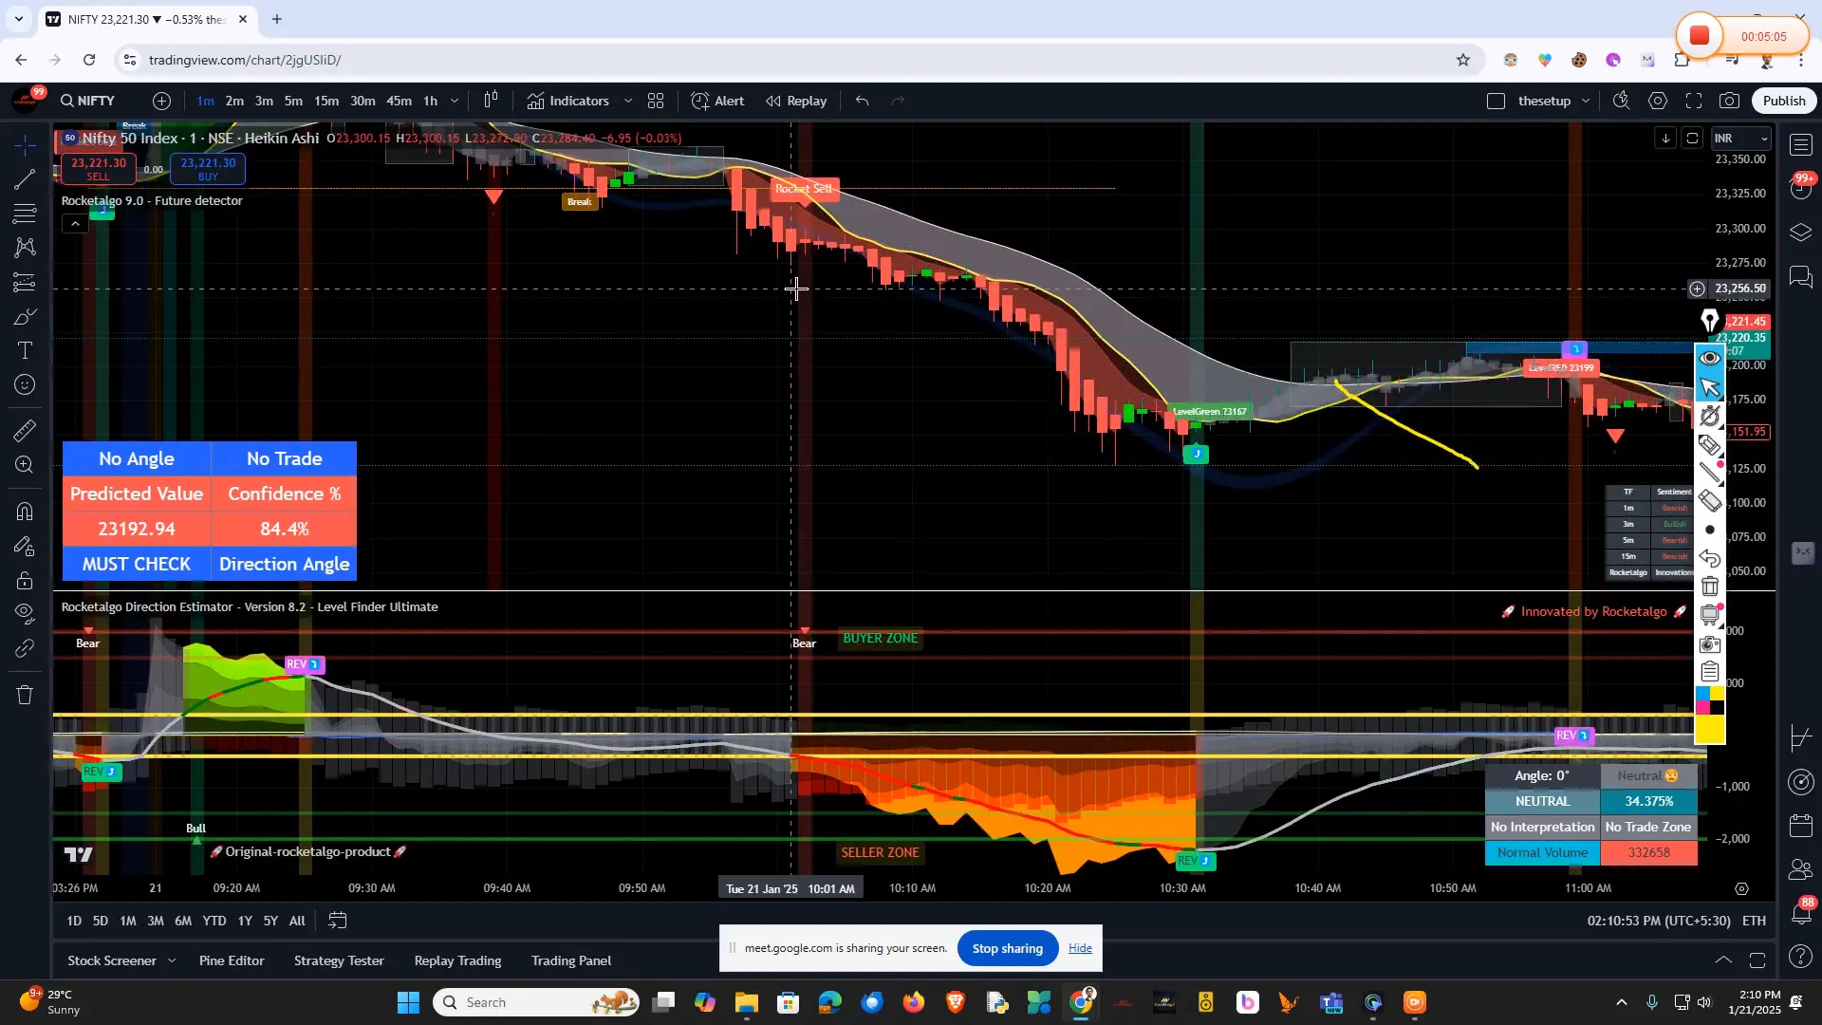Select the NIFTY browser tab
The height and width of the screenshot is (1025, 1822).
click(147, 19)
